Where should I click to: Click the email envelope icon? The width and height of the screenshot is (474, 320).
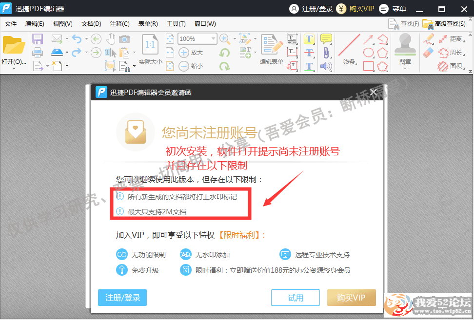[x=57, y=38]
